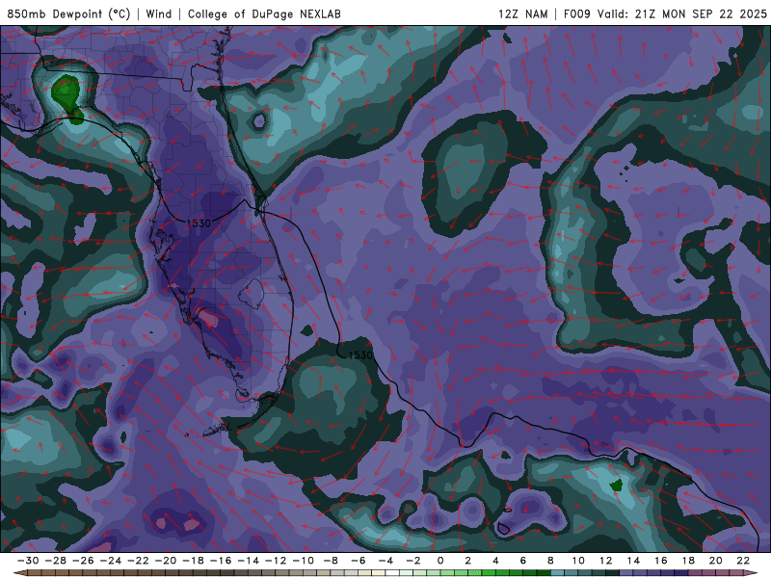
Task: Click the "-8" colorbar tick label
Action: tap(331, 561)
